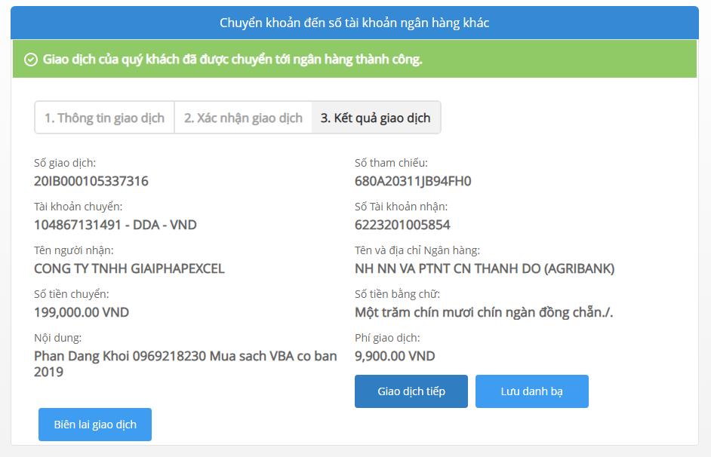Click the blue 'Chuyển khoản' page header
The height and width of the screenshot is (457, 711).
355,23
